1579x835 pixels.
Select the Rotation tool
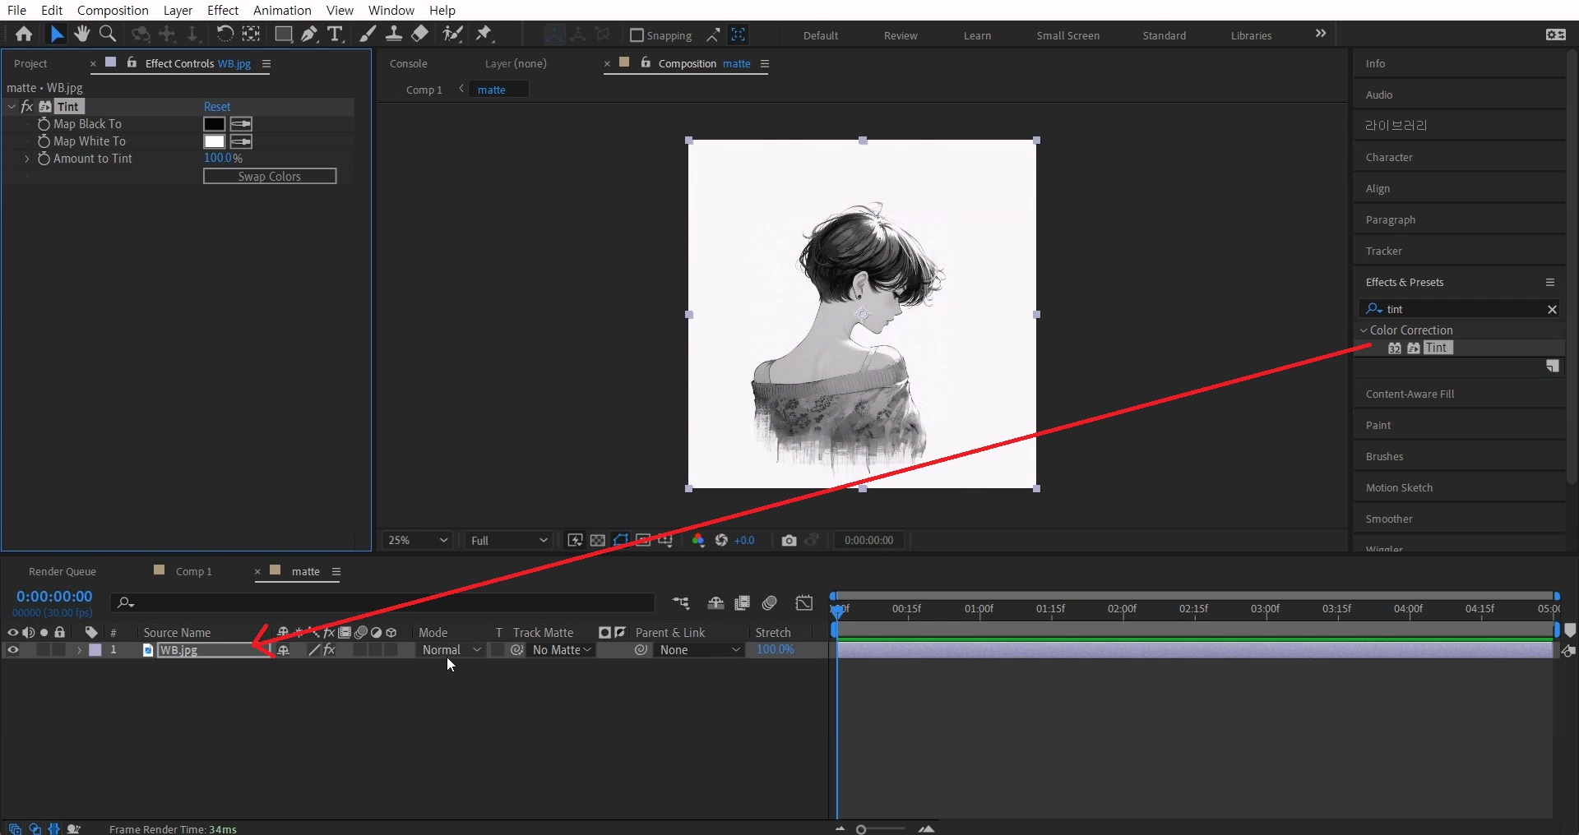point(225,34)
